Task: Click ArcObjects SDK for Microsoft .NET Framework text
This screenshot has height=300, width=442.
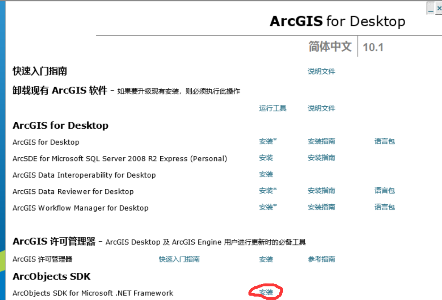Action: [x=93, y=293]
